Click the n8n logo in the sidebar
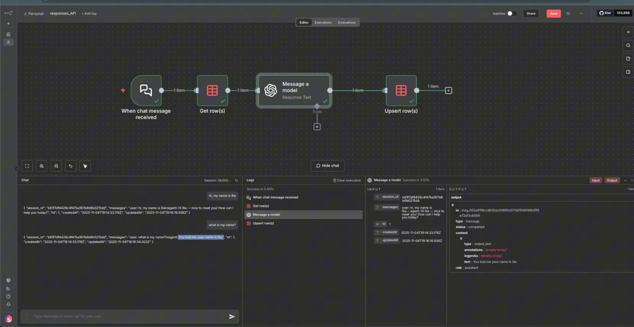 8,13
